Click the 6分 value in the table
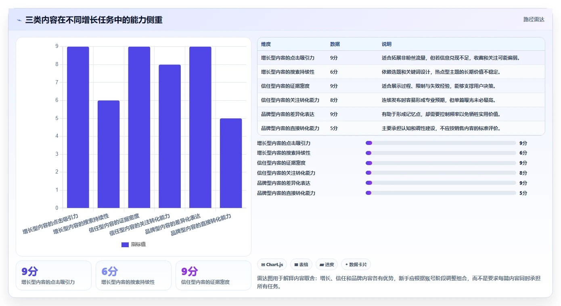This screenshot has width=561, height=306. click(x=334, y=72)
